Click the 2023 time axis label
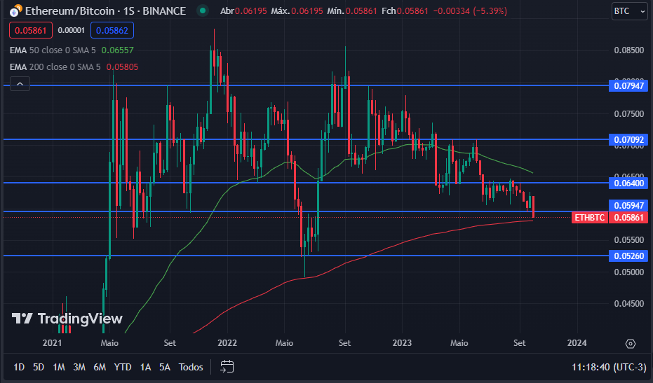The width and height of the screenshot is (653, 383). point(402,343)
